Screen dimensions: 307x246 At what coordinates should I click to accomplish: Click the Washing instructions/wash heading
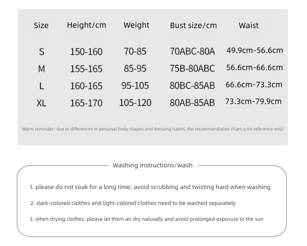[152, 165]
